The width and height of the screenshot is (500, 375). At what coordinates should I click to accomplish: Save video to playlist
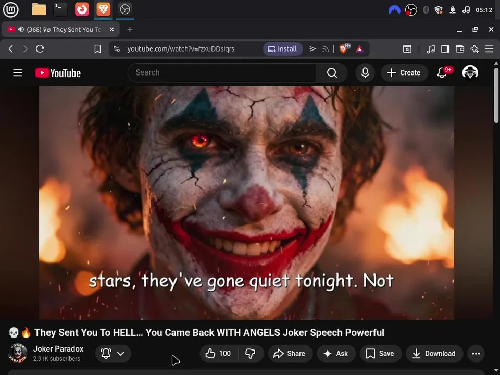[x=380, y=353]
